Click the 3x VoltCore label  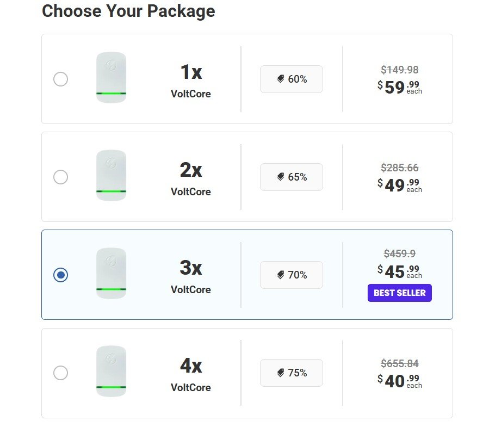click(x=191, y=275)
